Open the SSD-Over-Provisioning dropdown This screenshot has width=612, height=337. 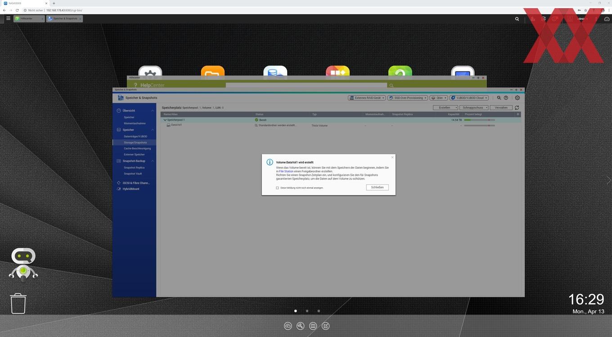pos(408,98)
